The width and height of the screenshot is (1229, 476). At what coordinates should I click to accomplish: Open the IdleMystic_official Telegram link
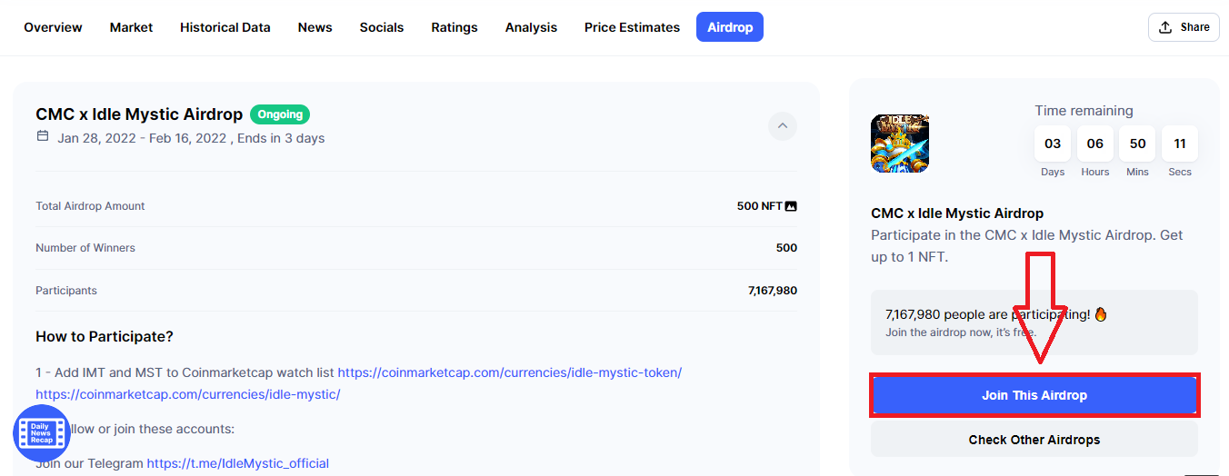tap(237, 463)
